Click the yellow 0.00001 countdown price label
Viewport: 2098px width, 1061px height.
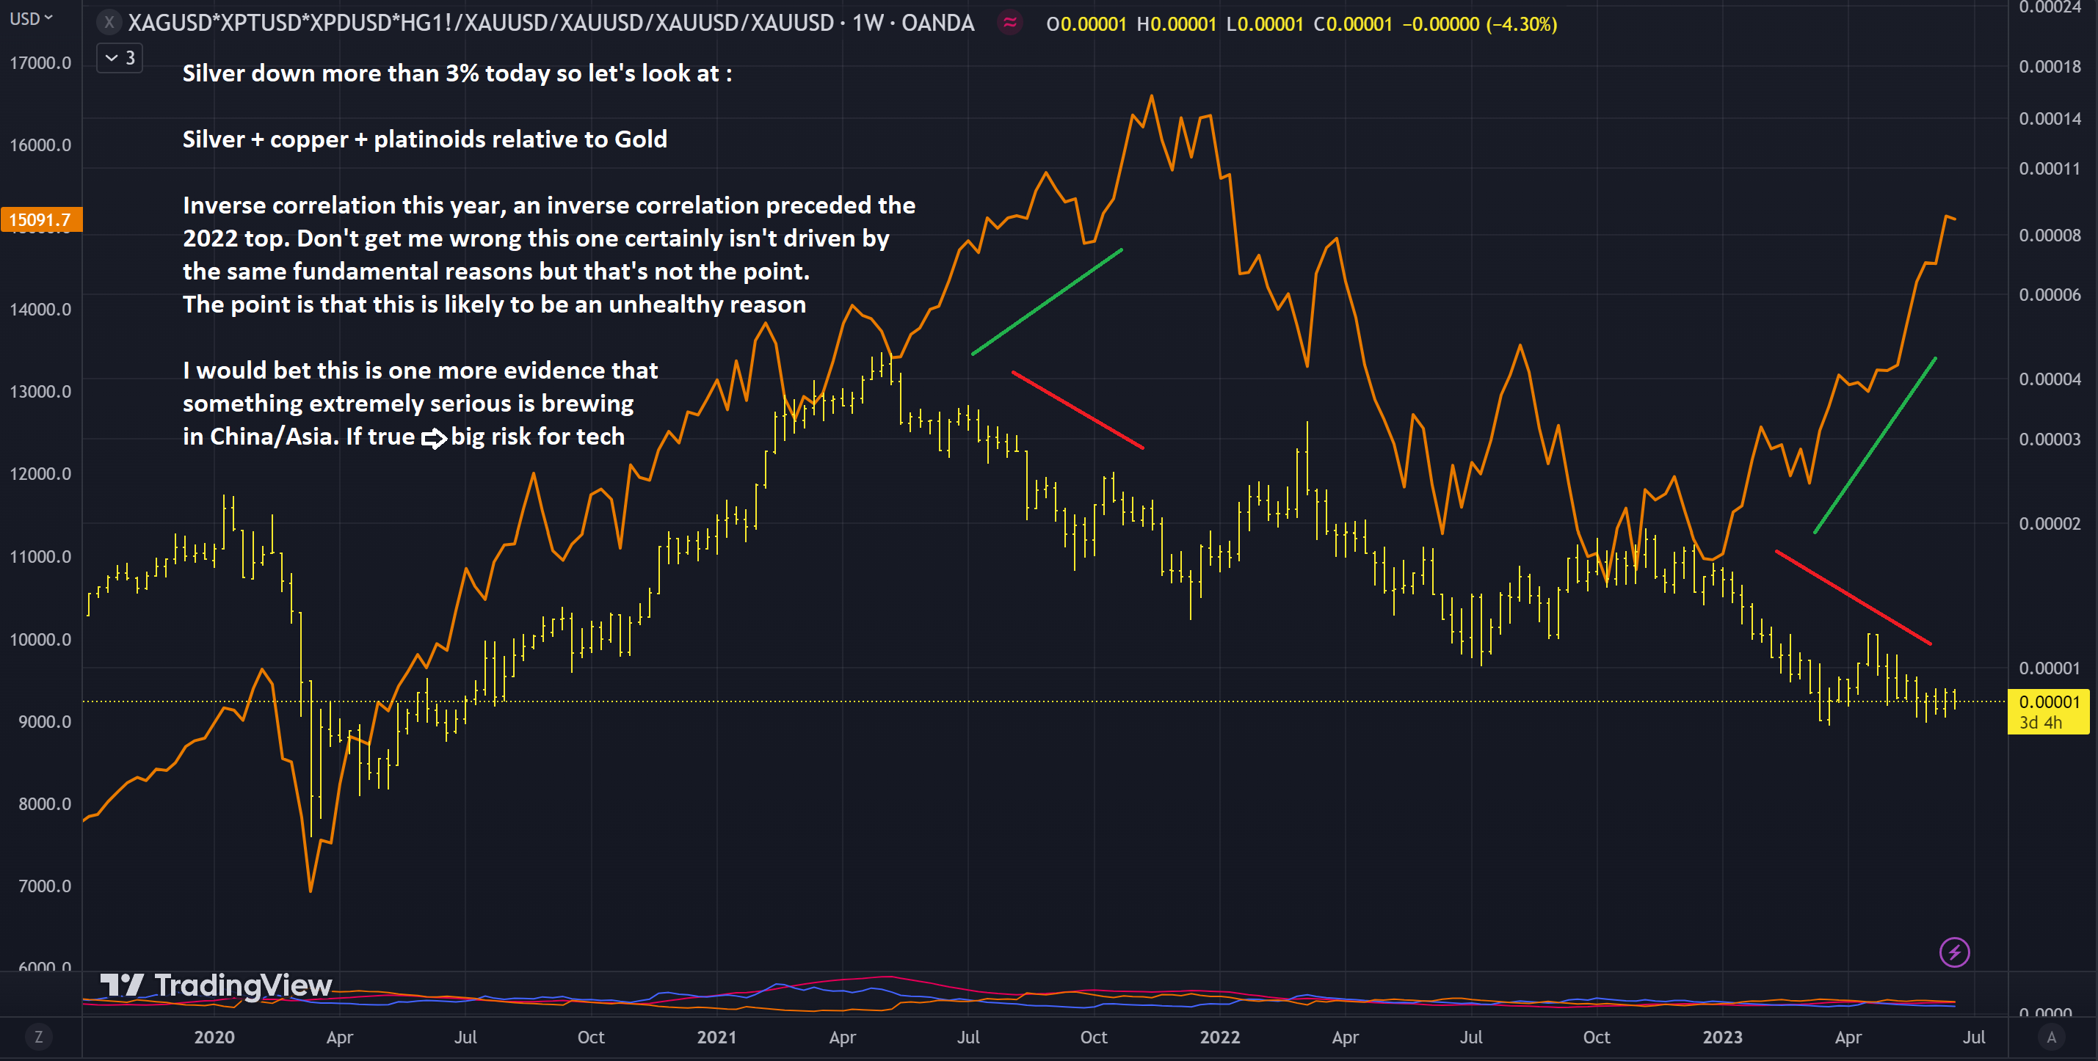coord(2048,712)
